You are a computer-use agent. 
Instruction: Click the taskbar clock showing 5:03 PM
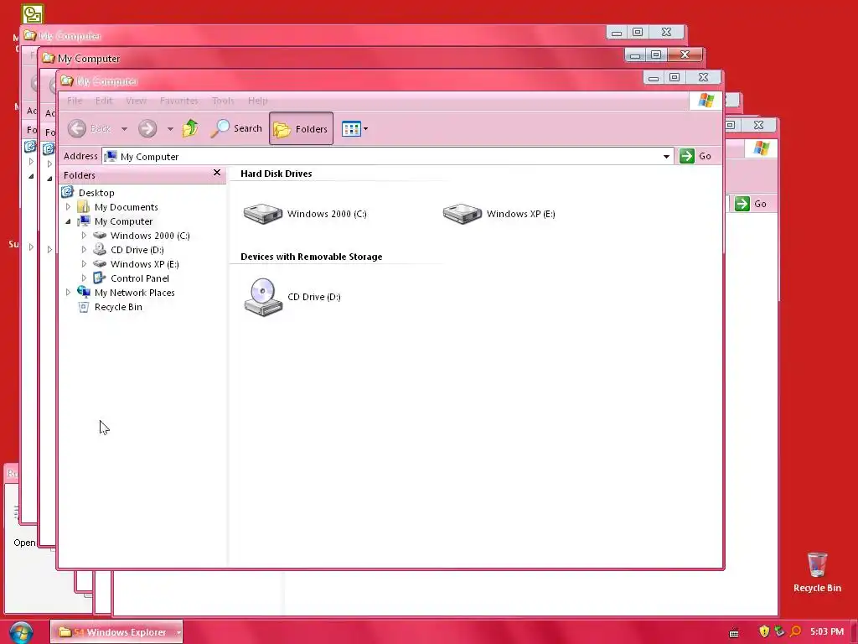click(x=827, y=632)
